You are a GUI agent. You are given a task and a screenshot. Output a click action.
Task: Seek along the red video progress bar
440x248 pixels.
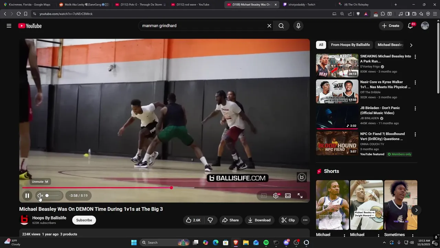tap(166, 188)
